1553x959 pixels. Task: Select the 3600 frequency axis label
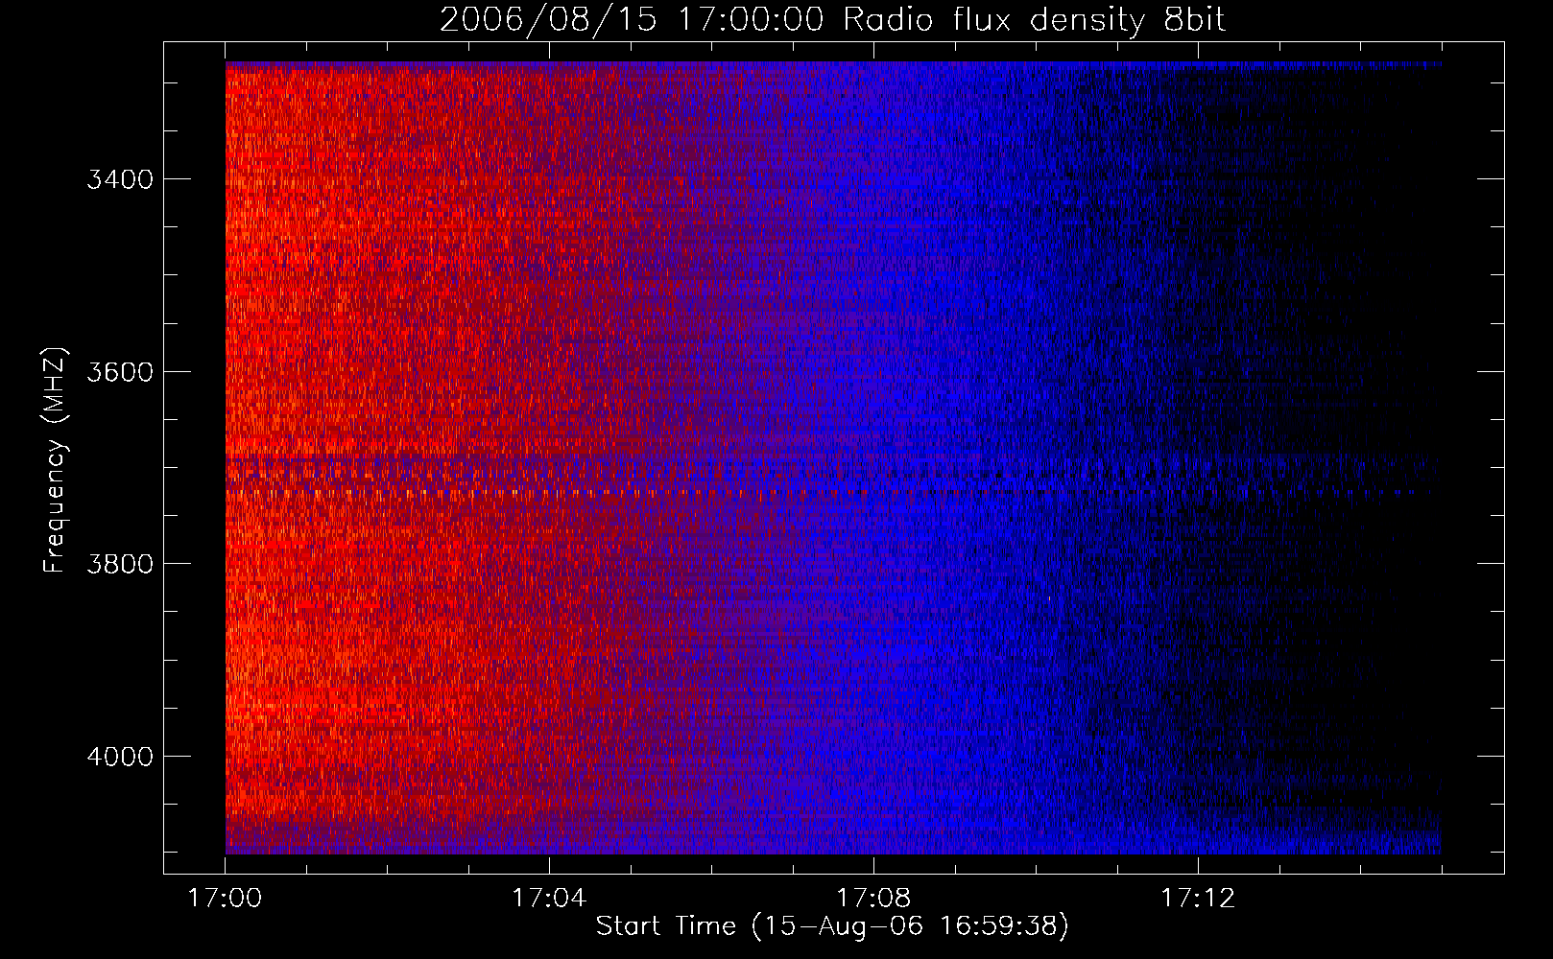(120, 372)
